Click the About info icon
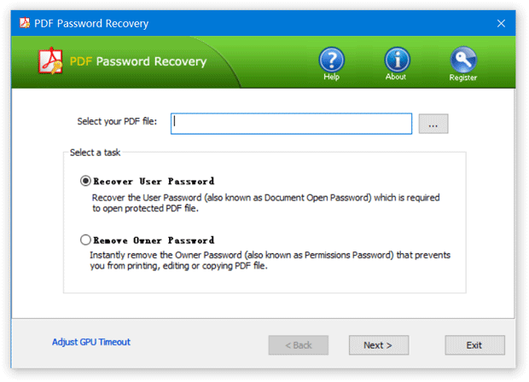529x382 pixels. click(x=397, y=59)
